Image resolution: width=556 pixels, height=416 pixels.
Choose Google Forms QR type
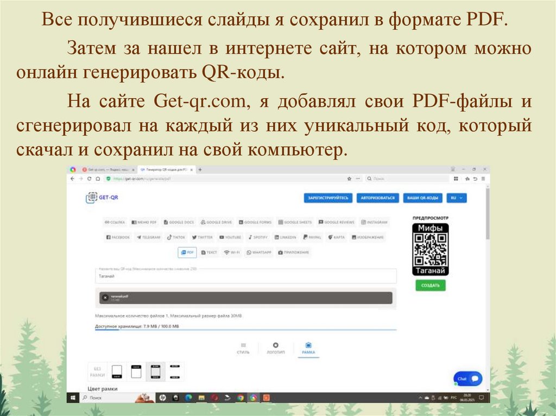click(x=255, y=222)
